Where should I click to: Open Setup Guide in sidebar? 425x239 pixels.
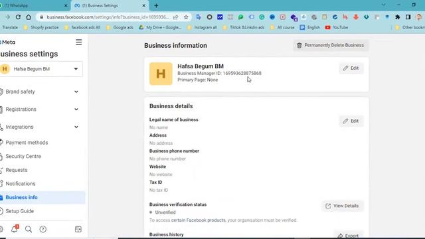point(19,211)
